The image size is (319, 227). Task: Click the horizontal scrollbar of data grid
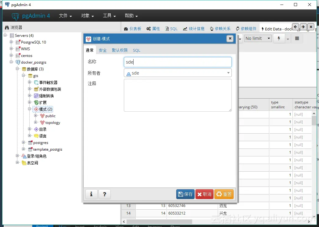159,221
